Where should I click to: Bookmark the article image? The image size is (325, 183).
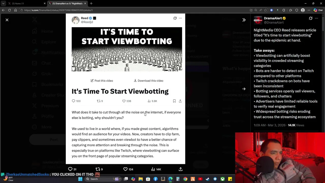[174, 101]
